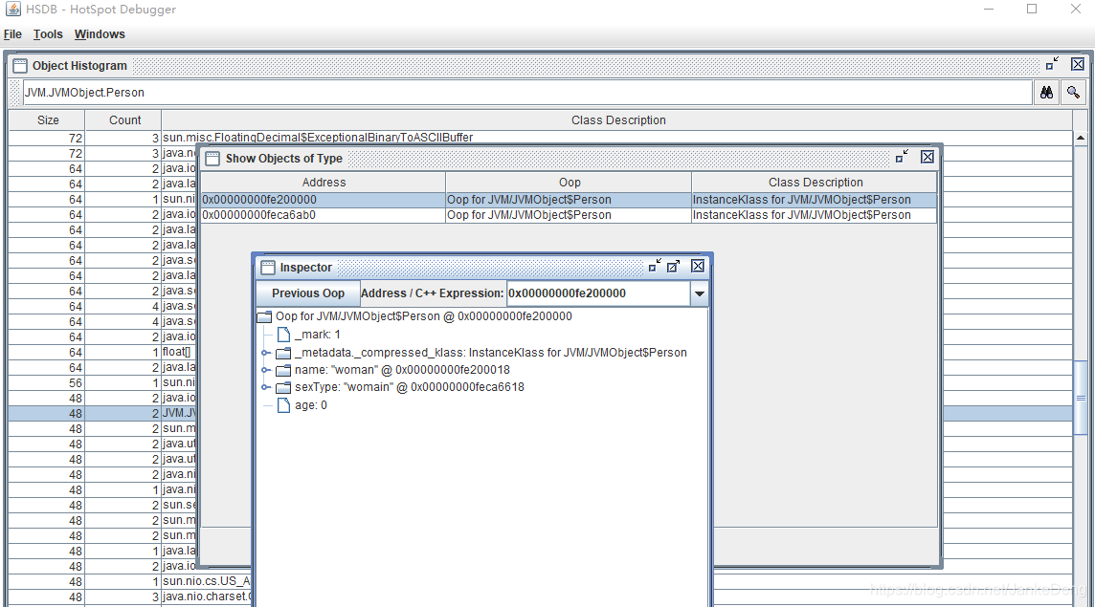Select the sexType "womain" tree entry
The height and width of the screenshot is (607, 1095).
(x=410, y=387)
